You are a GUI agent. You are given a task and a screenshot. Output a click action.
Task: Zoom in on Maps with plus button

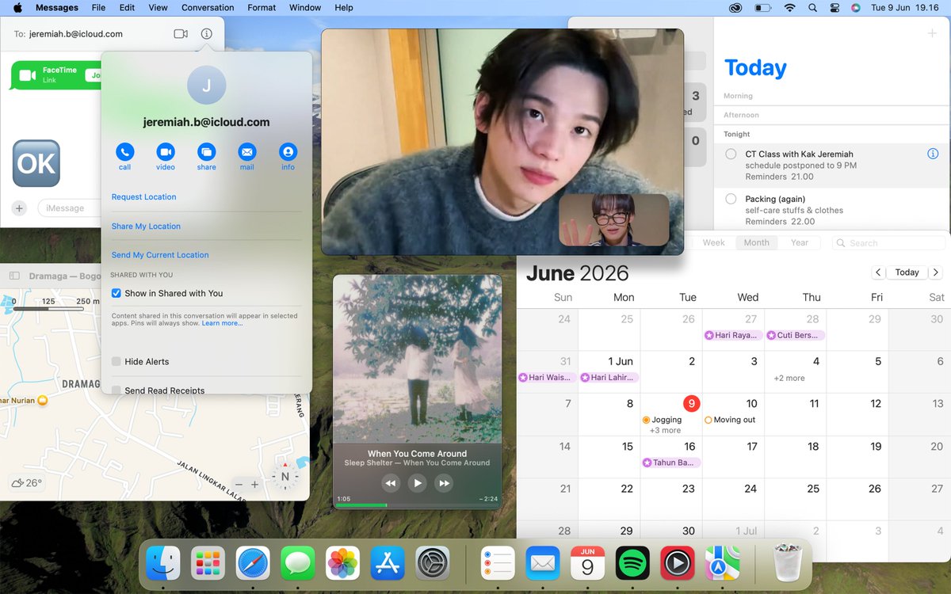point(254,485)
